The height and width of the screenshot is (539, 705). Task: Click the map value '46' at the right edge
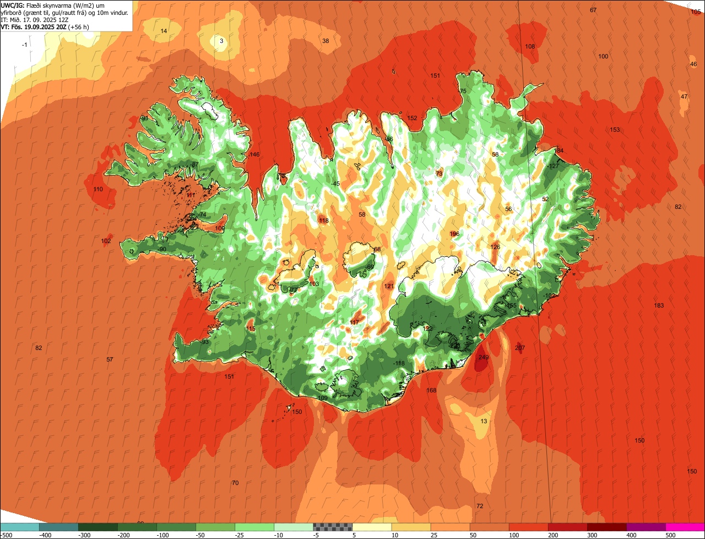693,64
